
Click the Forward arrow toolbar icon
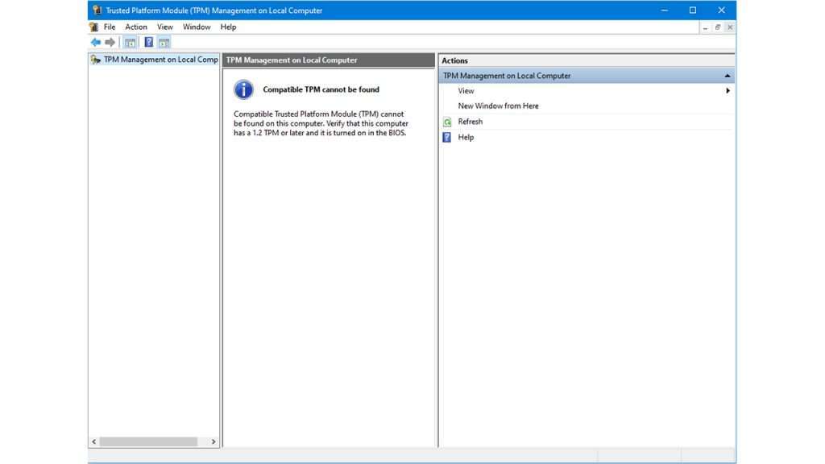(x=110, y=43)
